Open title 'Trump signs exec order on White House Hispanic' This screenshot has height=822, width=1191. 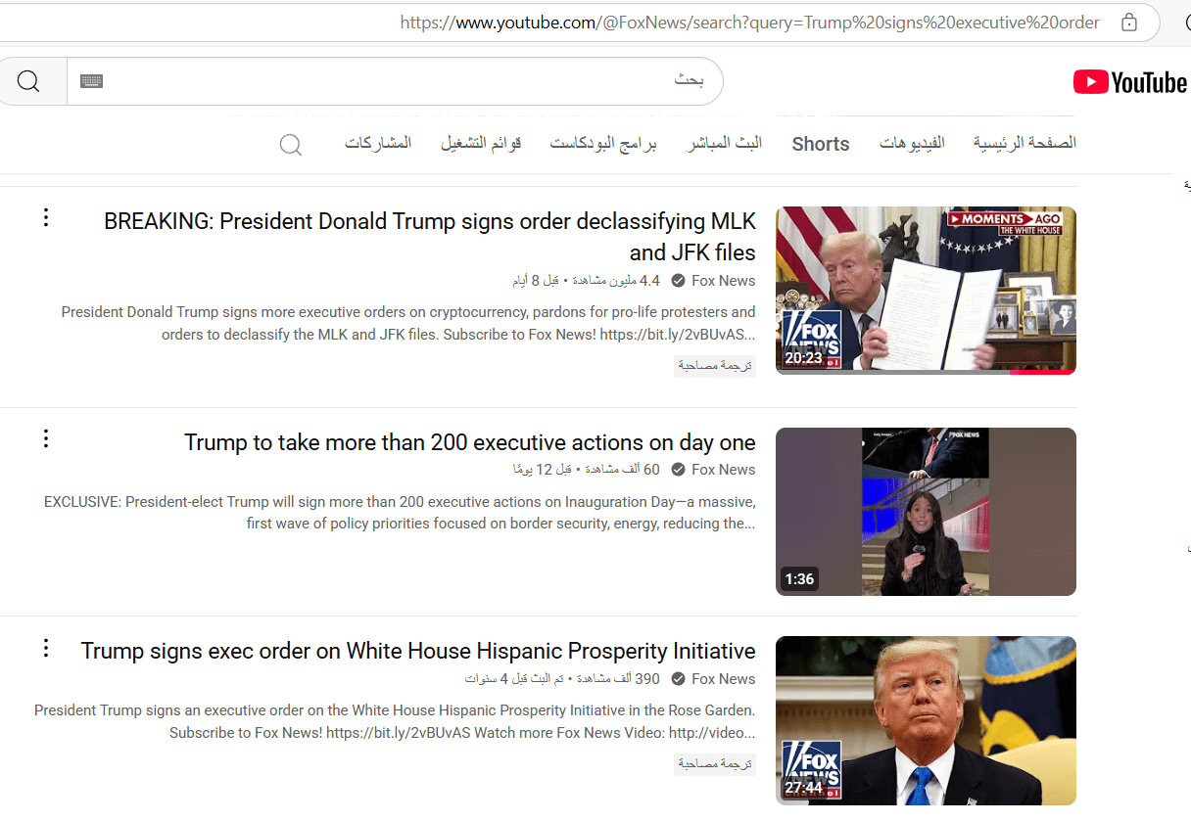pos(418,651)
